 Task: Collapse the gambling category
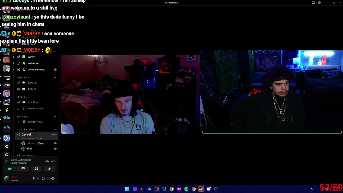coord(23,116)
